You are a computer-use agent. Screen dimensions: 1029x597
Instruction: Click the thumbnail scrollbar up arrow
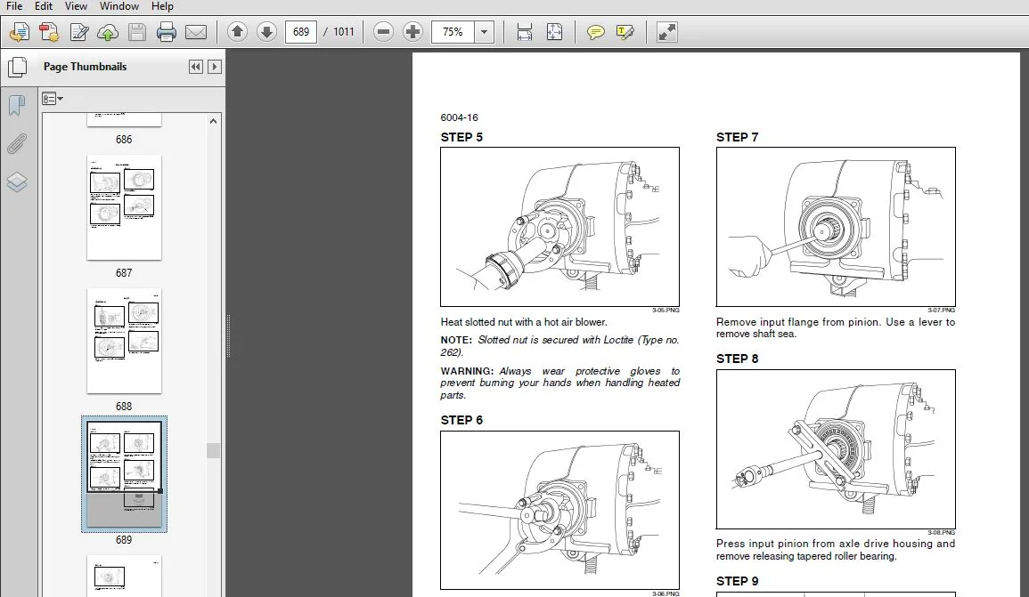coord(213,121)
